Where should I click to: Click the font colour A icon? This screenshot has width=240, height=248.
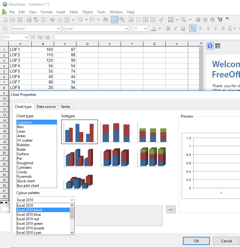[x=153, y=28]
